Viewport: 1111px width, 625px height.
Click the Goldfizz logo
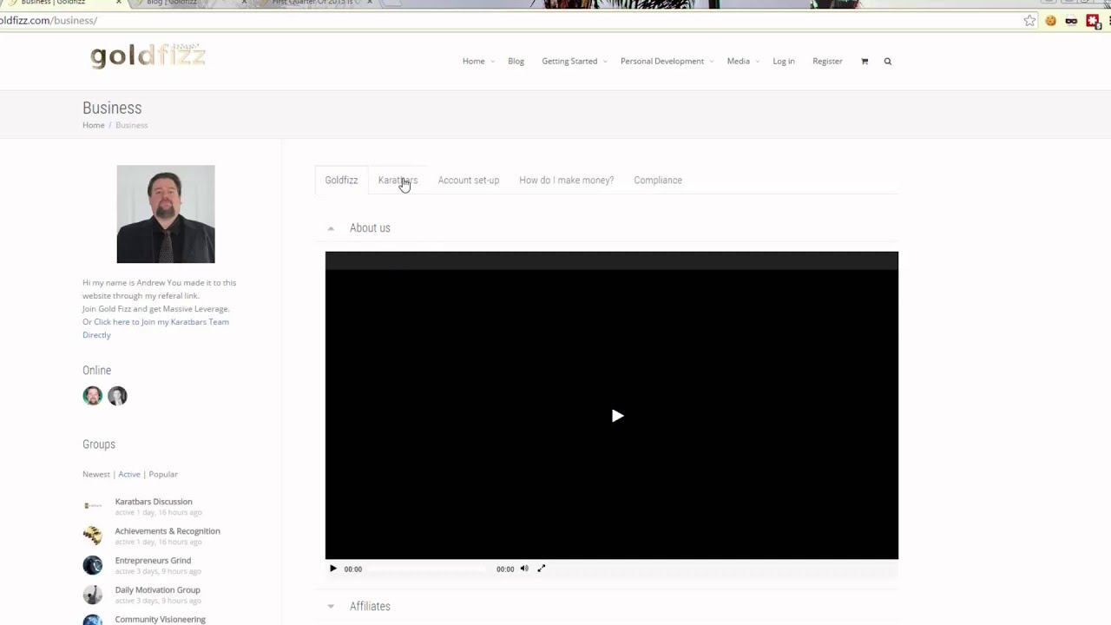148,56
